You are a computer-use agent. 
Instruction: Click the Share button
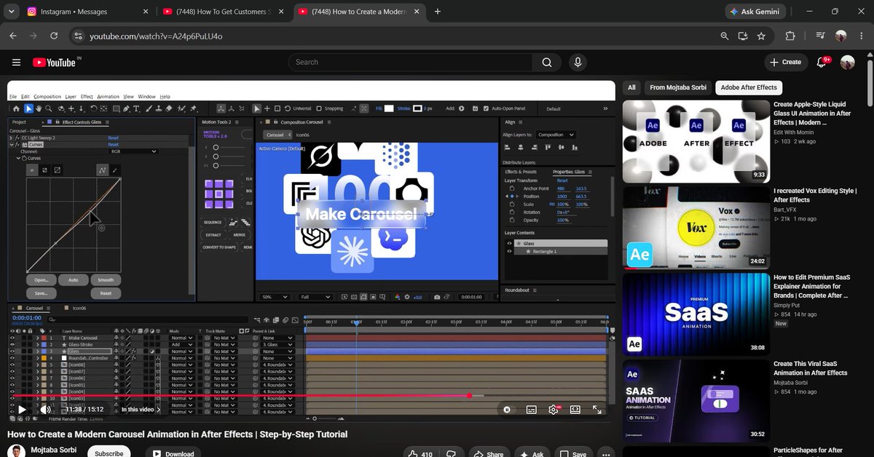tap(487, 453)
